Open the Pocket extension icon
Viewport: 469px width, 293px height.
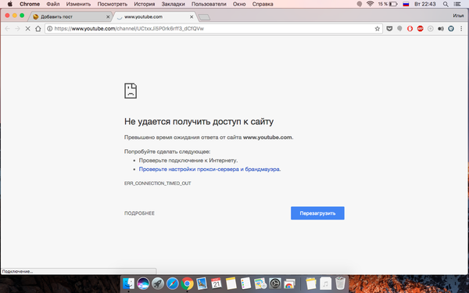tap(389, 29)
